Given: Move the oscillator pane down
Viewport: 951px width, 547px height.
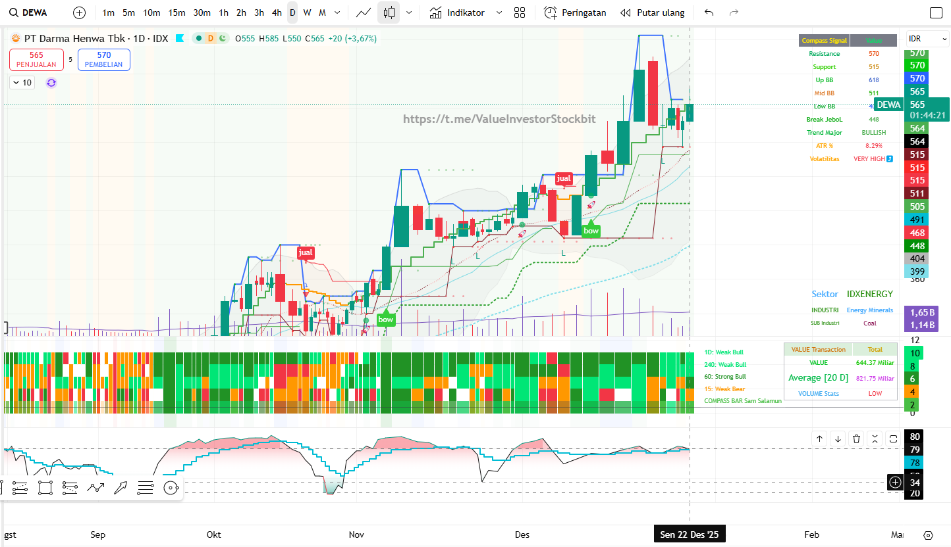Looking at the screenshot, I should [838, 439].
